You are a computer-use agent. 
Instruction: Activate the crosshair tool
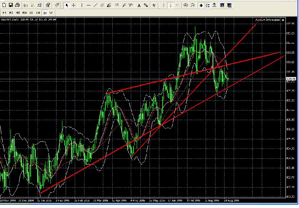74,5
